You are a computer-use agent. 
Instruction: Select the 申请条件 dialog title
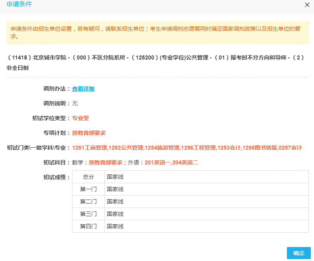[19, 4]
